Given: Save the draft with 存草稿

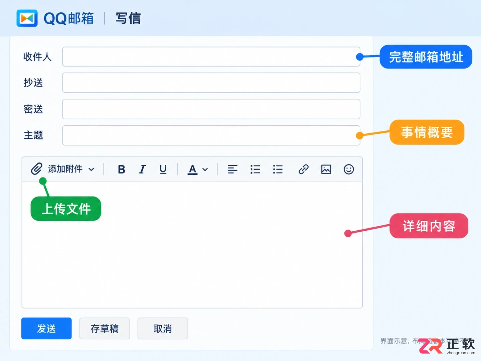Looking at the screenshot, I should pos(105,328).
